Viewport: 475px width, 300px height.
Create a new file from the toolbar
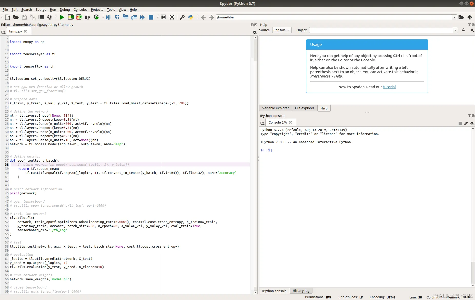tap(7, 17)
